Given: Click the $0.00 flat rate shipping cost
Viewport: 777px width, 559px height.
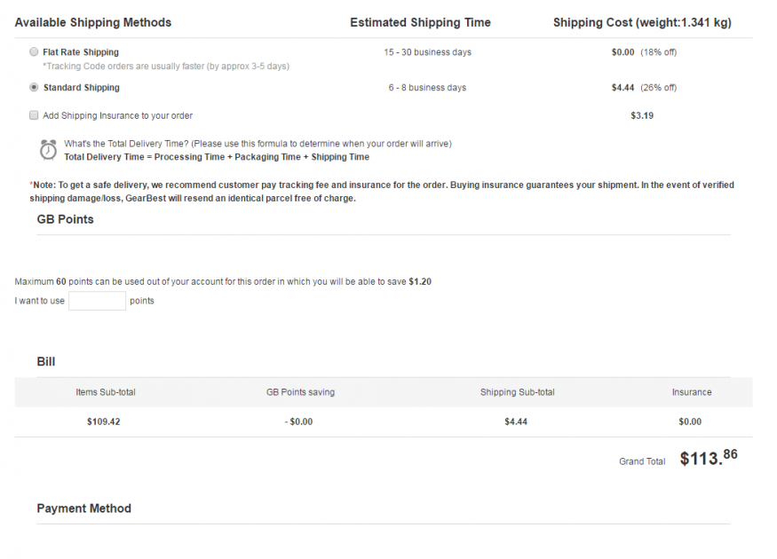Looking at the screenshot, I should coord(622,52).
